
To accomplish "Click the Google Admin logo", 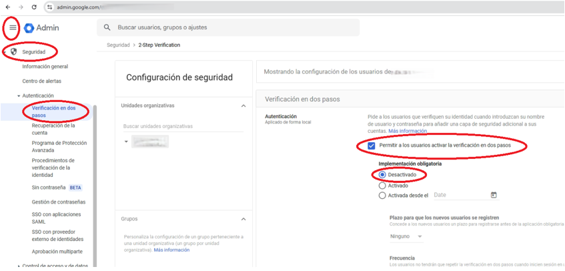I will coord(41,28).
